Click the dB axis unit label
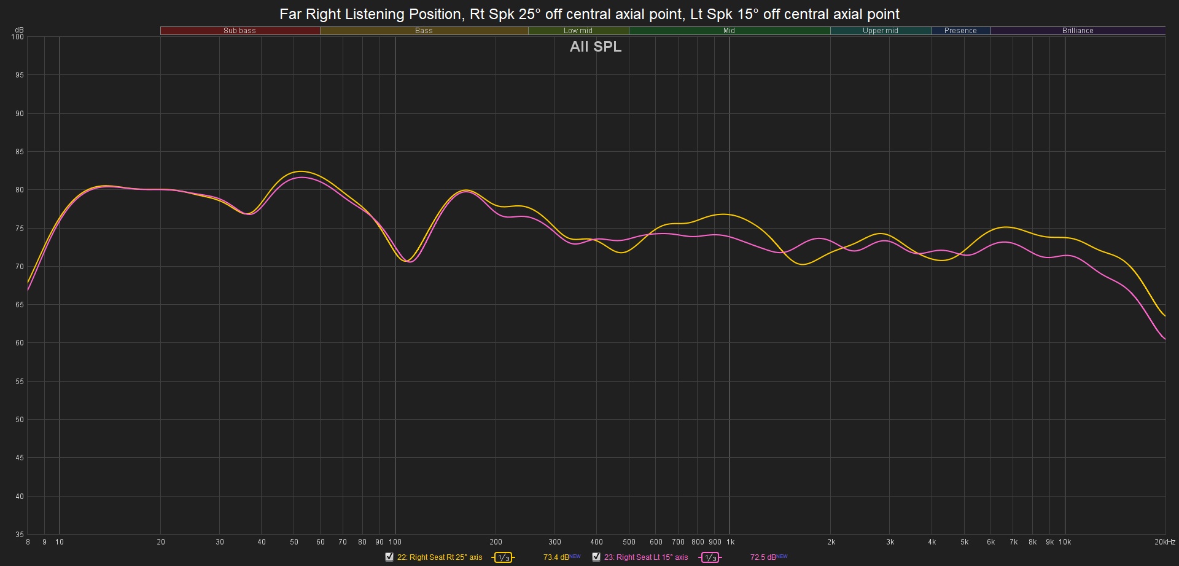Image resolution: width=1179 pixels, height=566 pixels. [x=20, y=30]
